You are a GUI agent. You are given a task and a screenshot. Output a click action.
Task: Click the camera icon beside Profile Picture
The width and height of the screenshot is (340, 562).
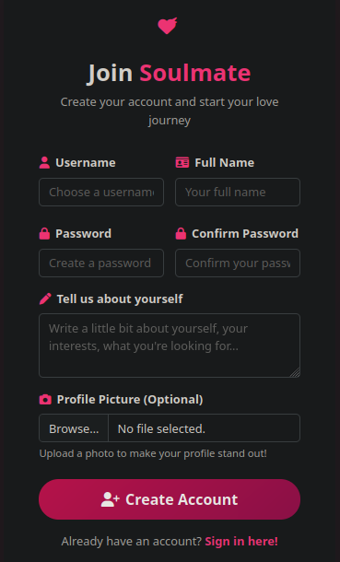click(45, 399)
